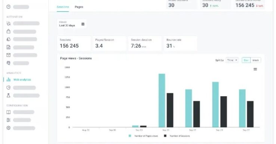The width and height of the screenshot is (276, 144).
Task: Toggle Number of Sessions legend swatch
Action: tap(165, 136)
